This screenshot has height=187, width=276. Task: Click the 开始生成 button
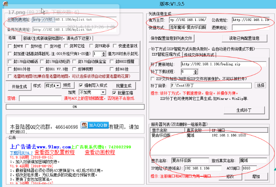coord(19,86)
